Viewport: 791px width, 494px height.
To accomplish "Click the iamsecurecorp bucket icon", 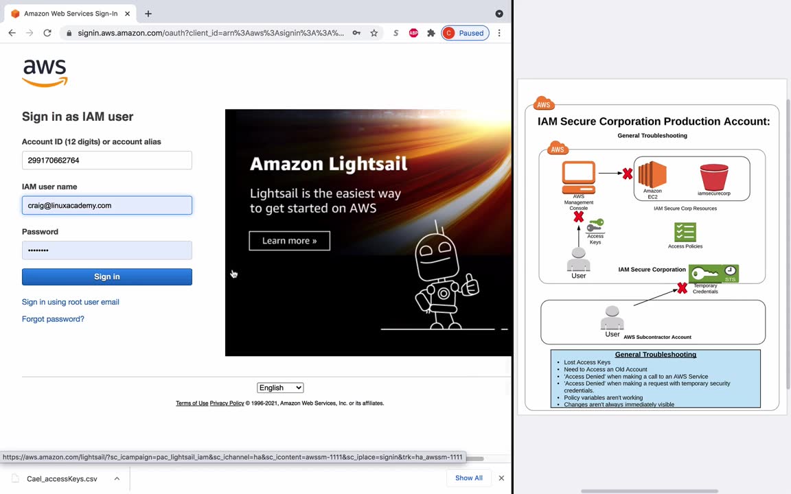I will pos(714,177).
